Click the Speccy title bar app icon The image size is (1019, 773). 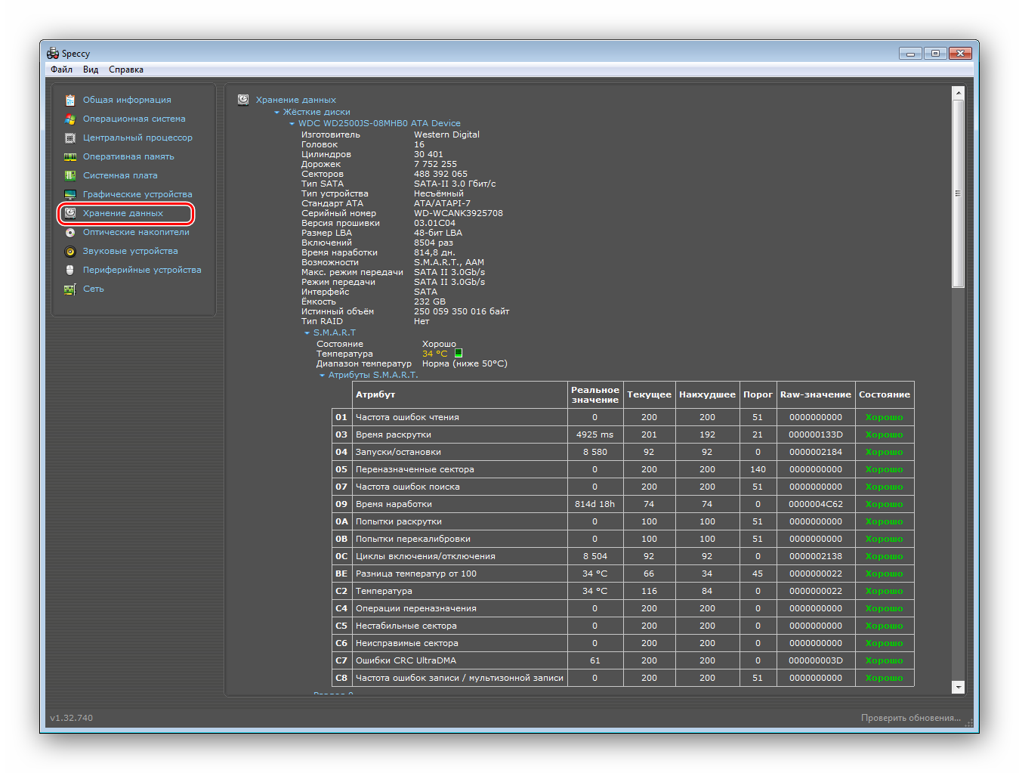(53, 54)
